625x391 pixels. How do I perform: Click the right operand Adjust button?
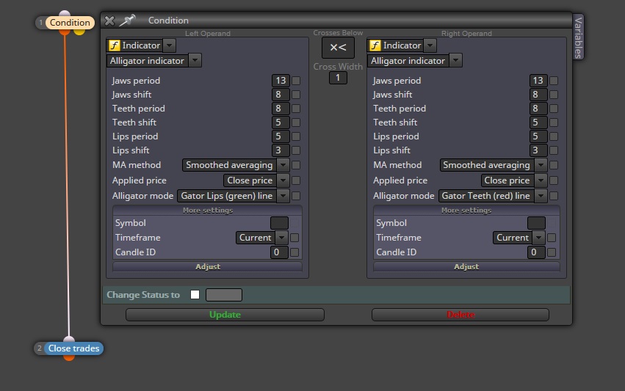[x=466, y=267]
